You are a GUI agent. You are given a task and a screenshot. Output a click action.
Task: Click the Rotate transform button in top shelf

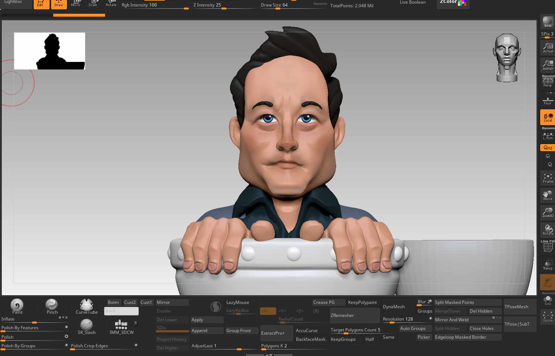click(x=111, y=4)
